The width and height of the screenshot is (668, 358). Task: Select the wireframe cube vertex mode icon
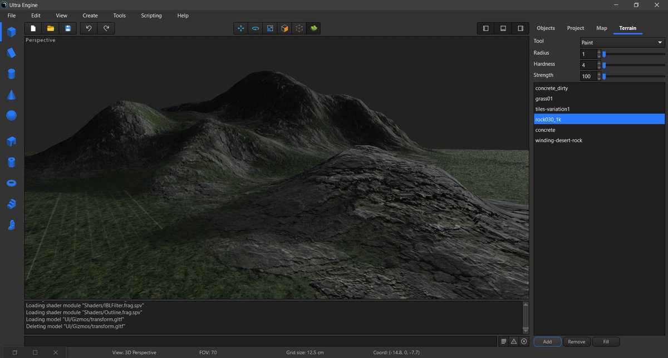(299, 28)
